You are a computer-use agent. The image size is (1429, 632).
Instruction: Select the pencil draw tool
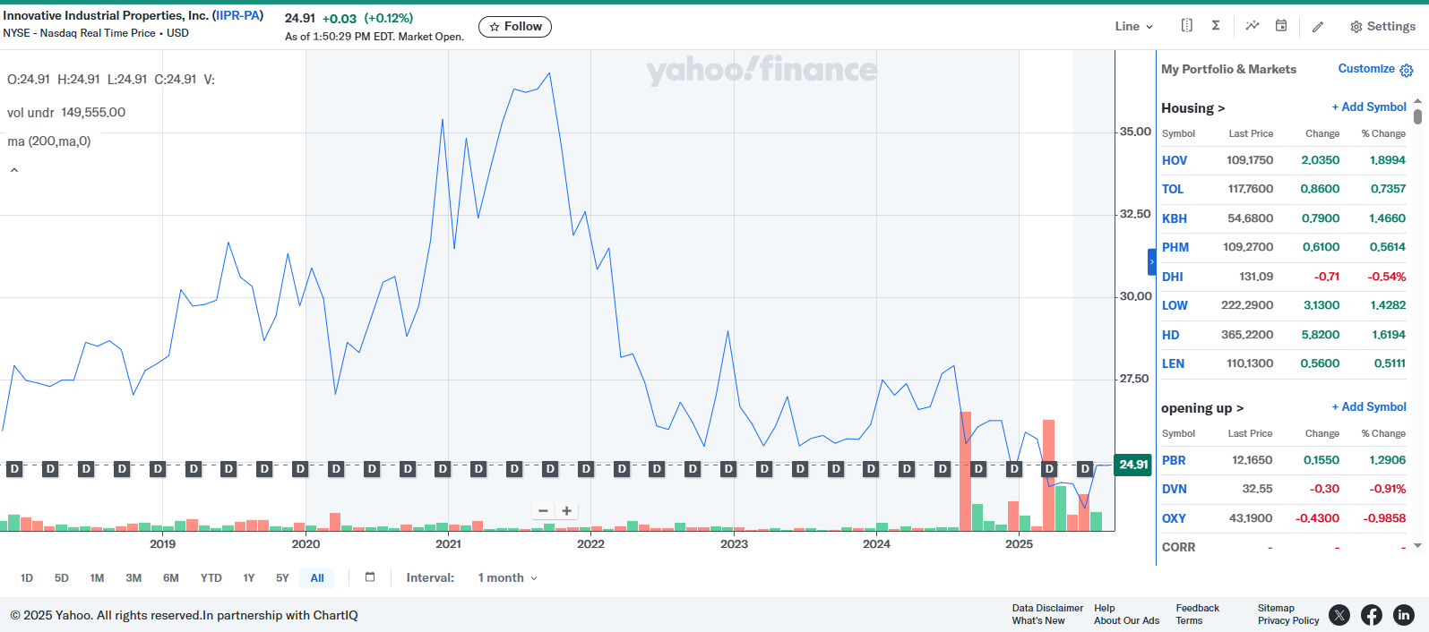[x=1318, y=27]
